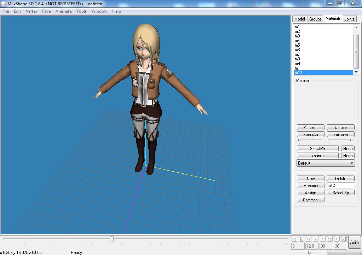Jump to first frame with the ||< button

coord(294,239)
